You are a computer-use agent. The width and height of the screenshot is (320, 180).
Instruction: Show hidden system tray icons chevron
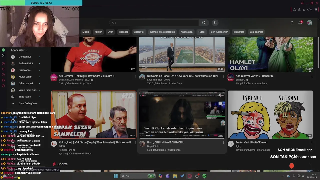coord(283,176)
